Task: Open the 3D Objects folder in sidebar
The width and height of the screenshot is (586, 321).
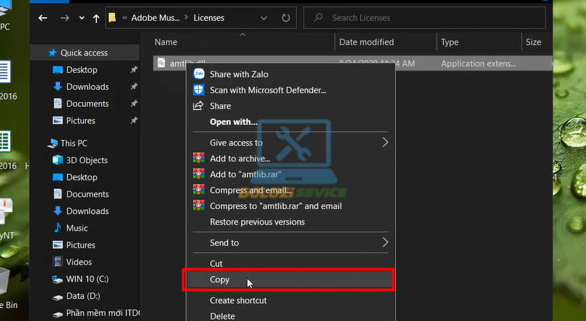Action: (x=86, y=160)
